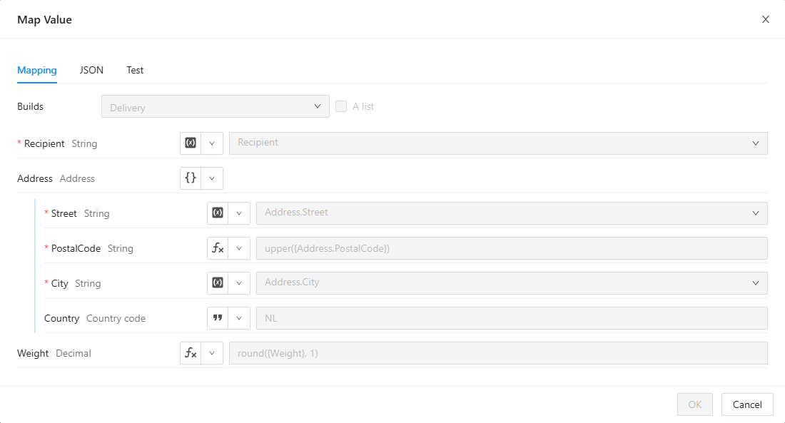Click the 'Decimal' type label
Screen dimensions: 785x423
tap(73, 353)
